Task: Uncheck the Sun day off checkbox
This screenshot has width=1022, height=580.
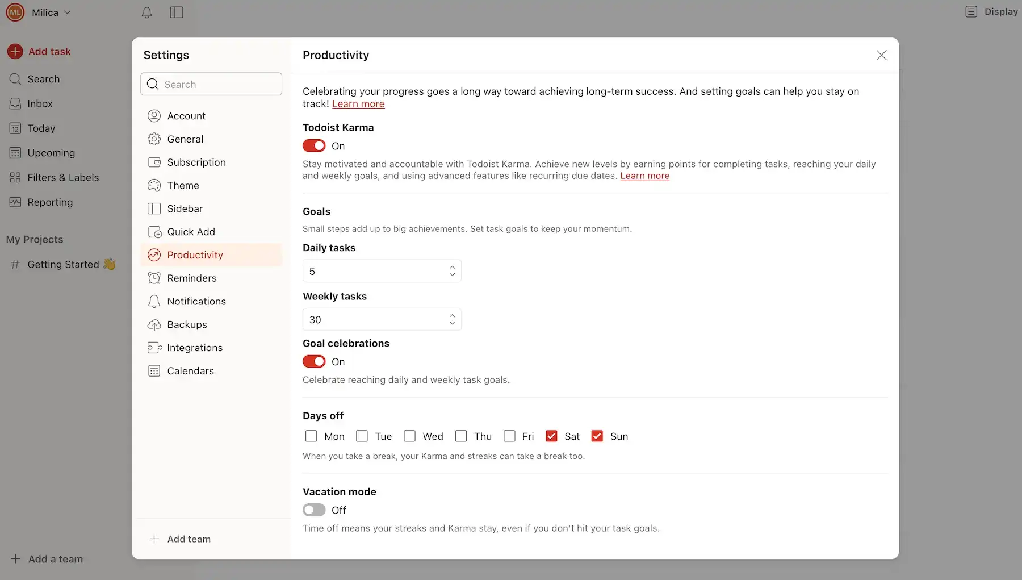Action: (597, 436)
